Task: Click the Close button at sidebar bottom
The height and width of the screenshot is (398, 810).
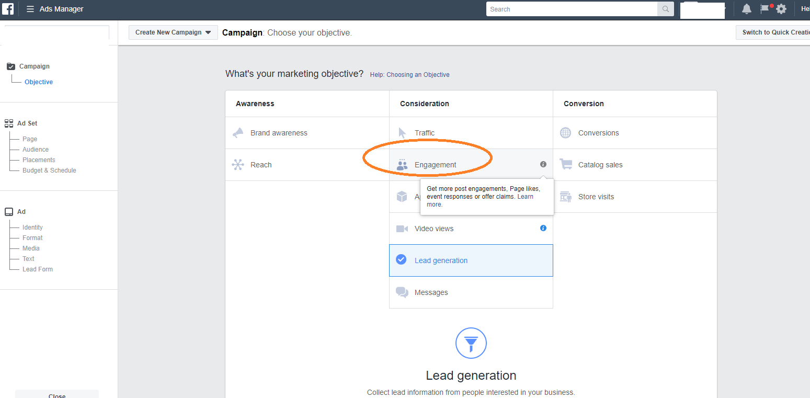Action: point(57,394)
